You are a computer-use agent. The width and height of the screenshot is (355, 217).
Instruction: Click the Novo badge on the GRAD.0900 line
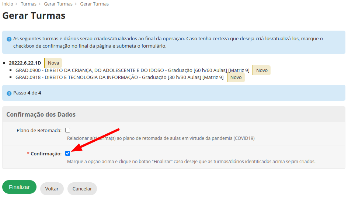(262, 70)
